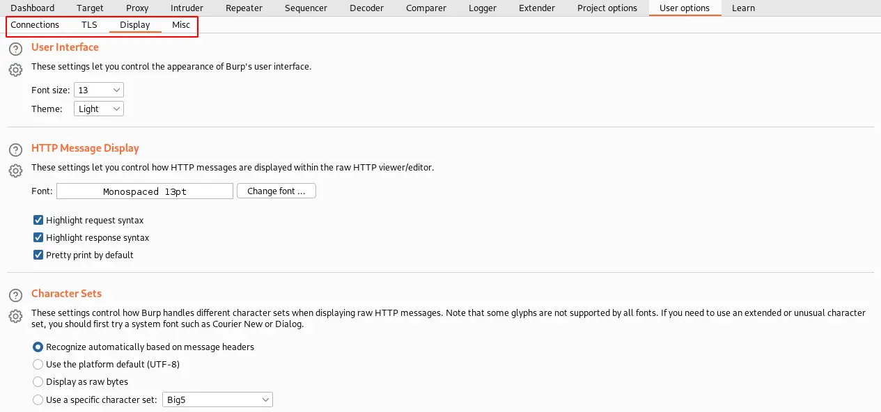Expand the Font size dropdown

click(x=99, y=90)
